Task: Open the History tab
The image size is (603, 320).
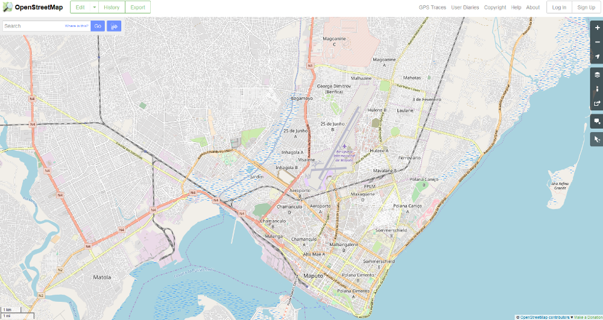Action: coord(112,7)
